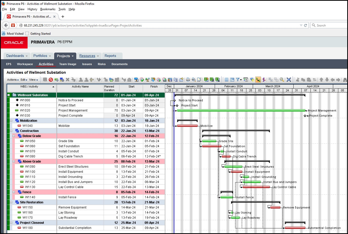Click the Reports navigation button

point(110,56)
